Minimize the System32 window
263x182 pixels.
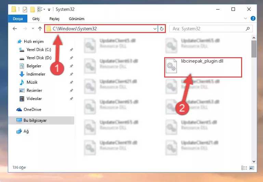(x=218, y=9)
